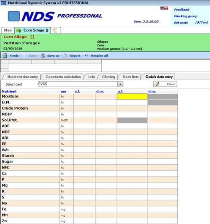Select the Ca row label
Image resolution: width=210 pixels, height=224 pixels.
click(x=4, y=174)
